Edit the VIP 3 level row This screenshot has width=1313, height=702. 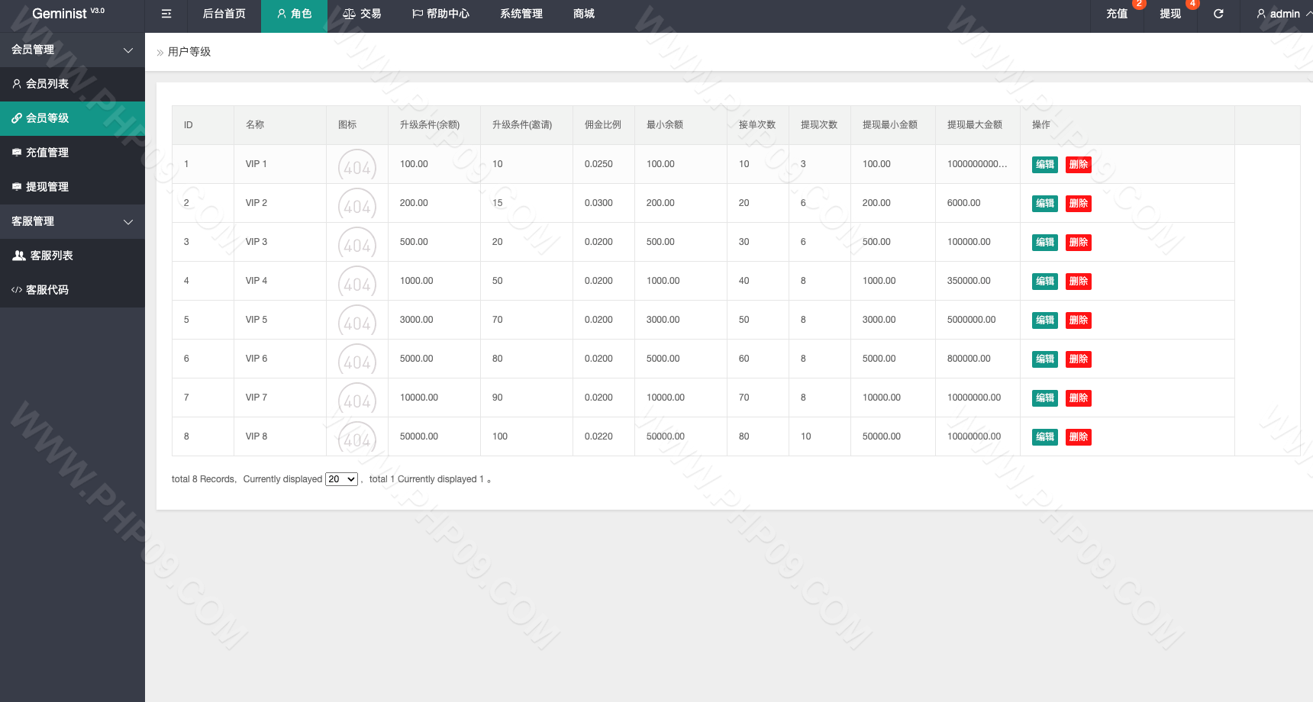(x=1044, y=243)
